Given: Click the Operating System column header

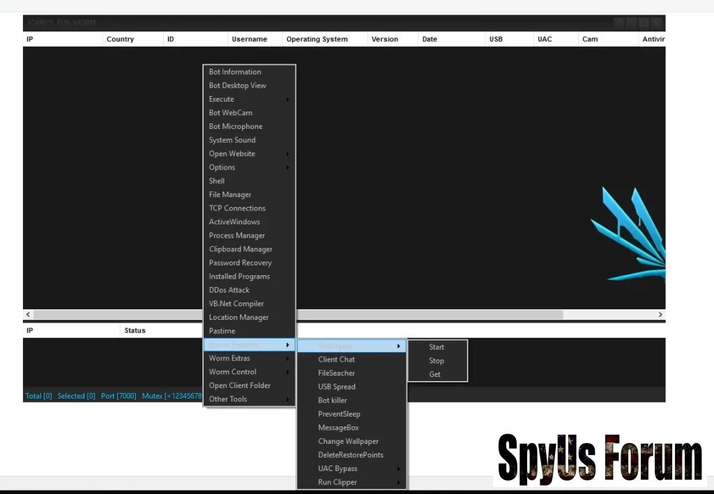Looking at the screenshot, I should click(x=317, y=39).
